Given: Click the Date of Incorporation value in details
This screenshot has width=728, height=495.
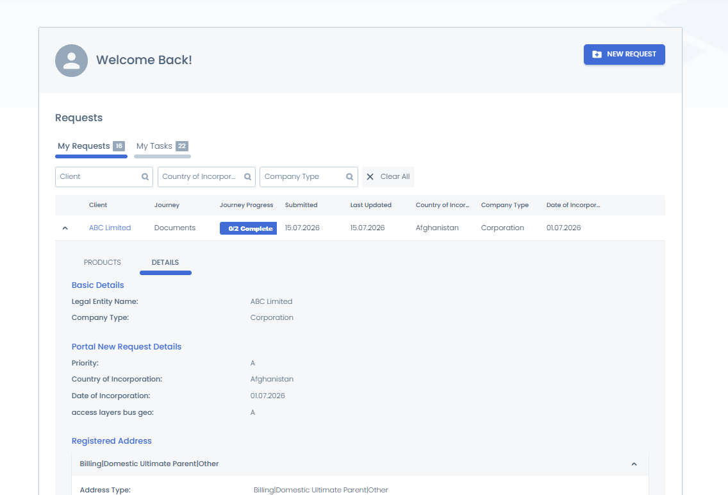Looking at the screenshot, I should (267, 396).
